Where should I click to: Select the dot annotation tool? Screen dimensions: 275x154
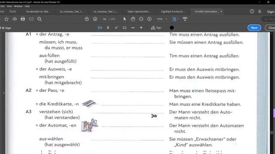[141, 27]
